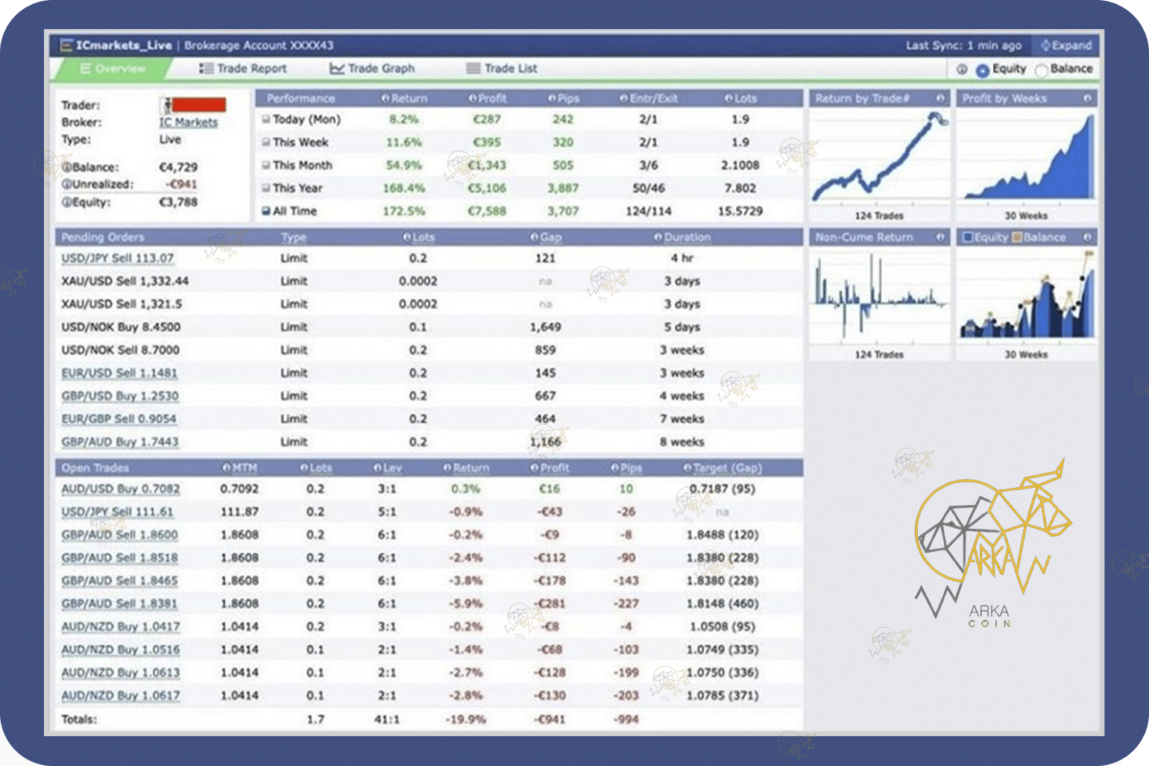1149x766 pixels.
Task: Select the Balance radio button
Action: click(x=1042, y=70)
